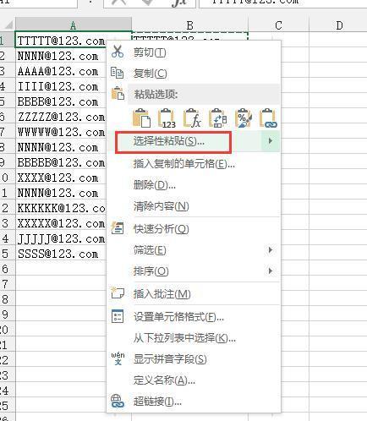367x421 pixels.
Task: Expand the 筛选 submenu arrow
Action: coord(271,249)
